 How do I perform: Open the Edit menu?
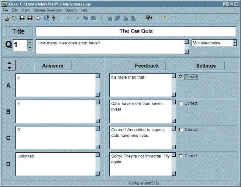tap(15, 10)
